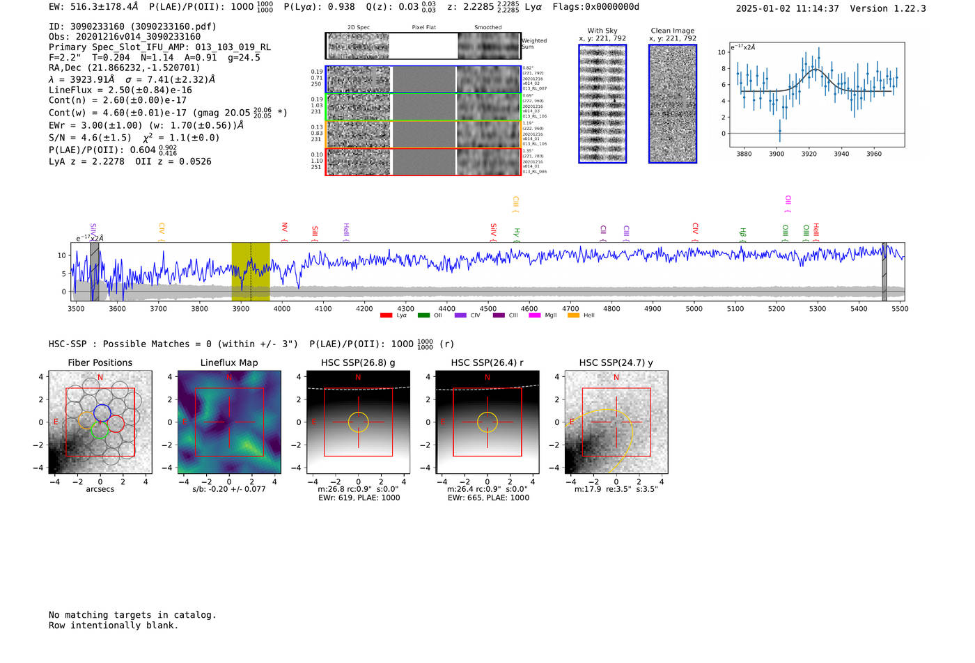Click the yellow highlighted region in the spectrum

251,272
